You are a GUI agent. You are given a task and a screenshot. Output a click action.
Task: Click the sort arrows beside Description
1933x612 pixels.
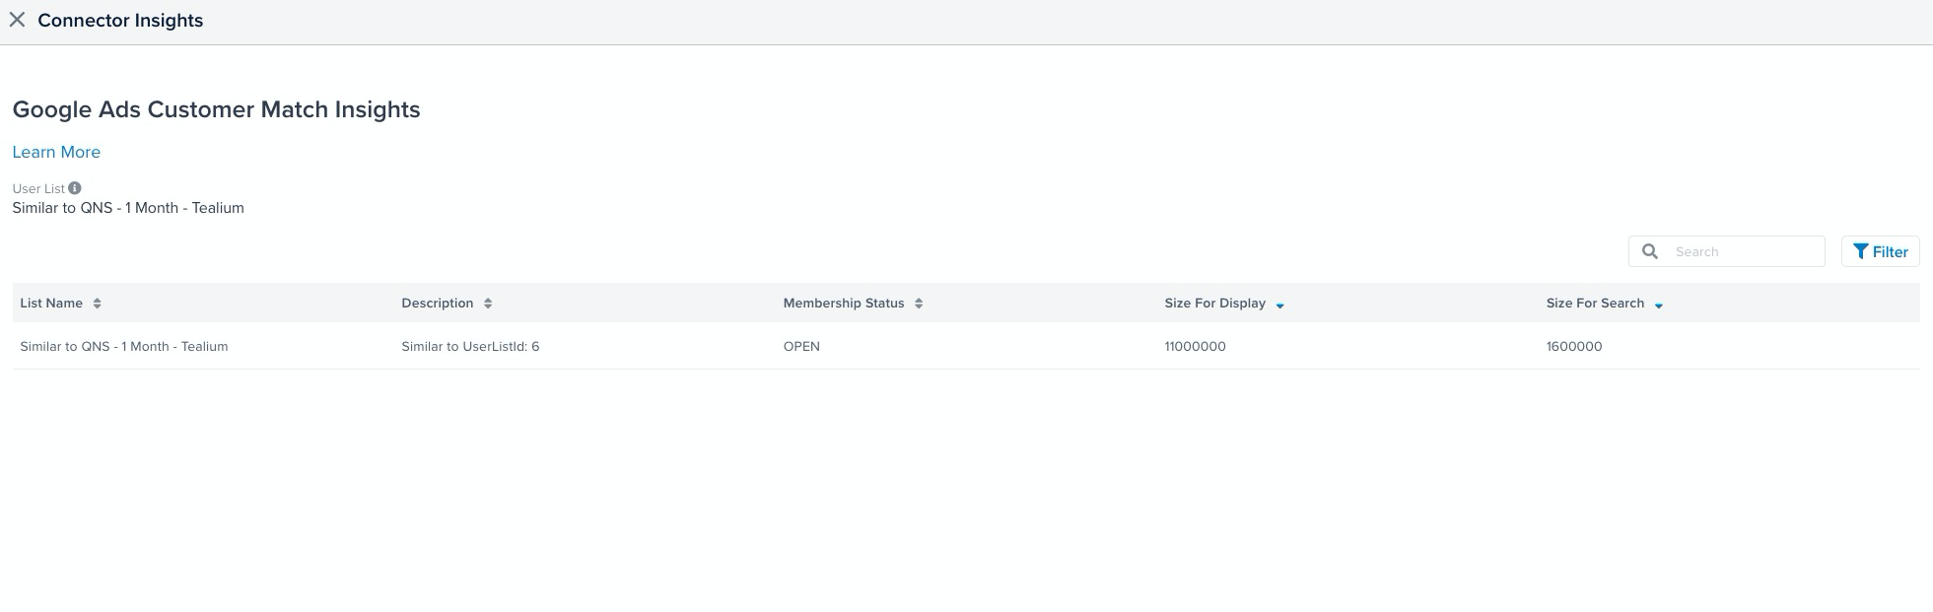(x=488, y=304)
